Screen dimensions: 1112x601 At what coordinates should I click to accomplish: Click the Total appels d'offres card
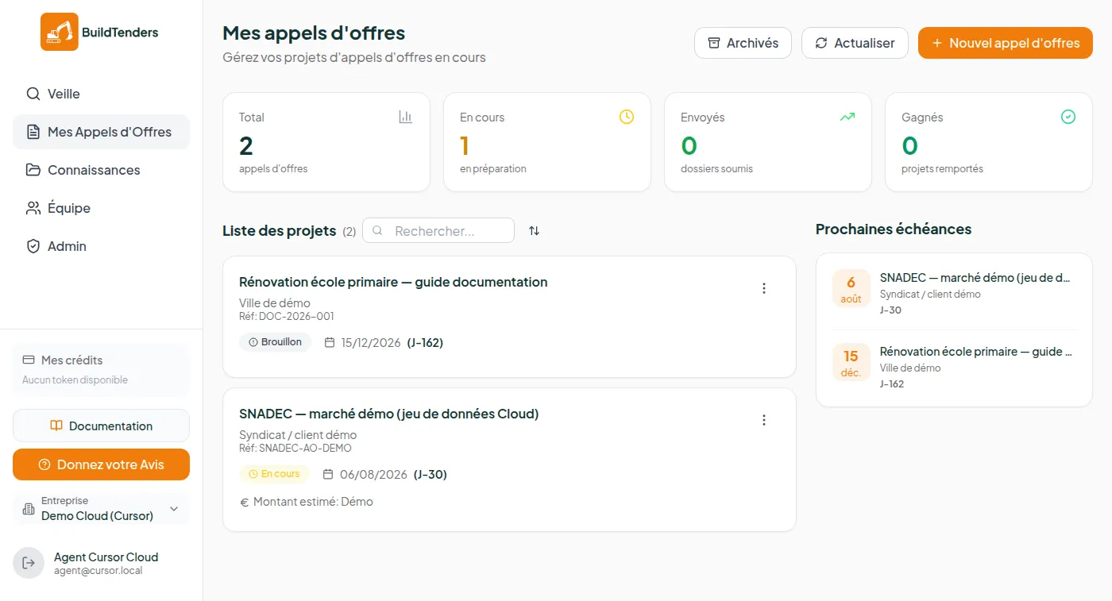[x=326, y=142]
